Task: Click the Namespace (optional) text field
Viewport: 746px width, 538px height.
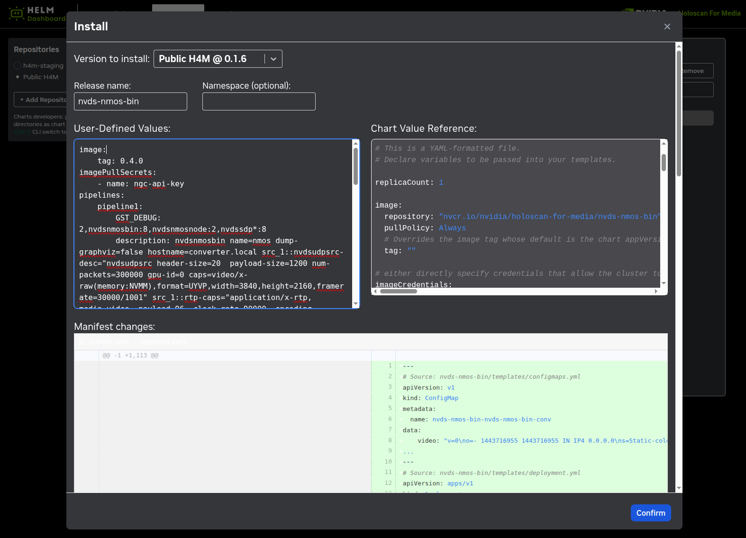Action: [259, 101]
